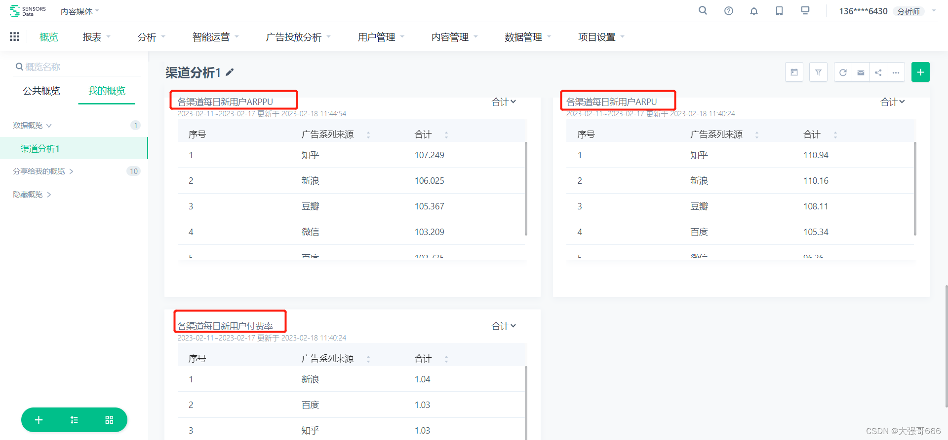The height and width of the screenshot is (440, 948).
Task: Click value 1.04 in 付费率 table
Action: coord(422,379)
